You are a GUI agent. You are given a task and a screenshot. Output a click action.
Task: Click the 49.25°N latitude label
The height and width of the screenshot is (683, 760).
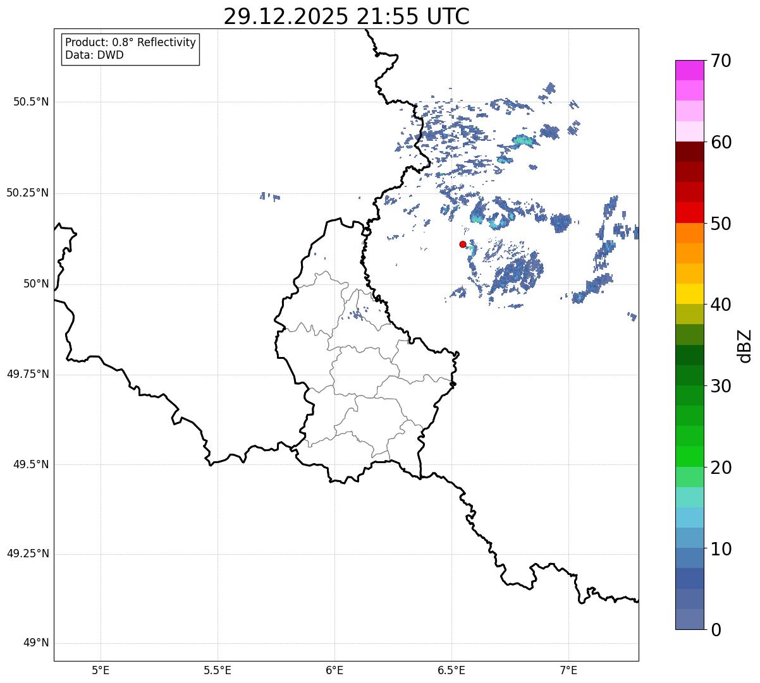click(x=27, y=553)
